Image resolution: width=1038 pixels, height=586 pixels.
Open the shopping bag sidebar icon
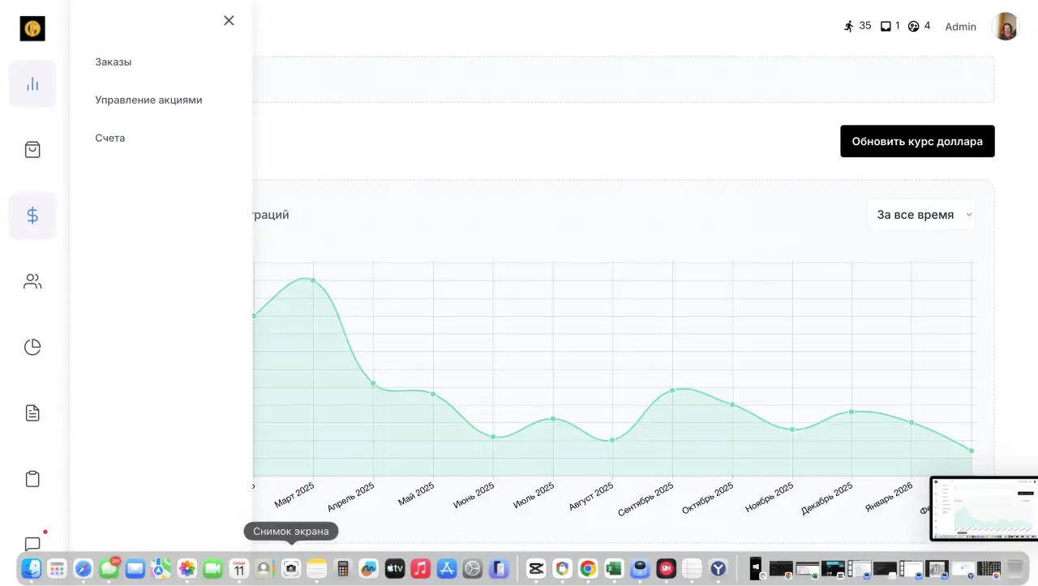32,150
